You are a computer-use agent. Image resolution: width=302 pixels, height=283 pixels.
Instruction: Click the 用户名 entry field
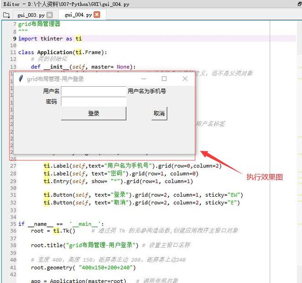point(93,91)
